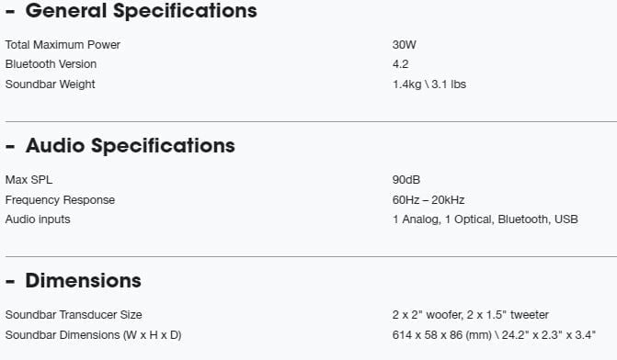Select the 60Hz – 20kHz value

pos(428,200)
